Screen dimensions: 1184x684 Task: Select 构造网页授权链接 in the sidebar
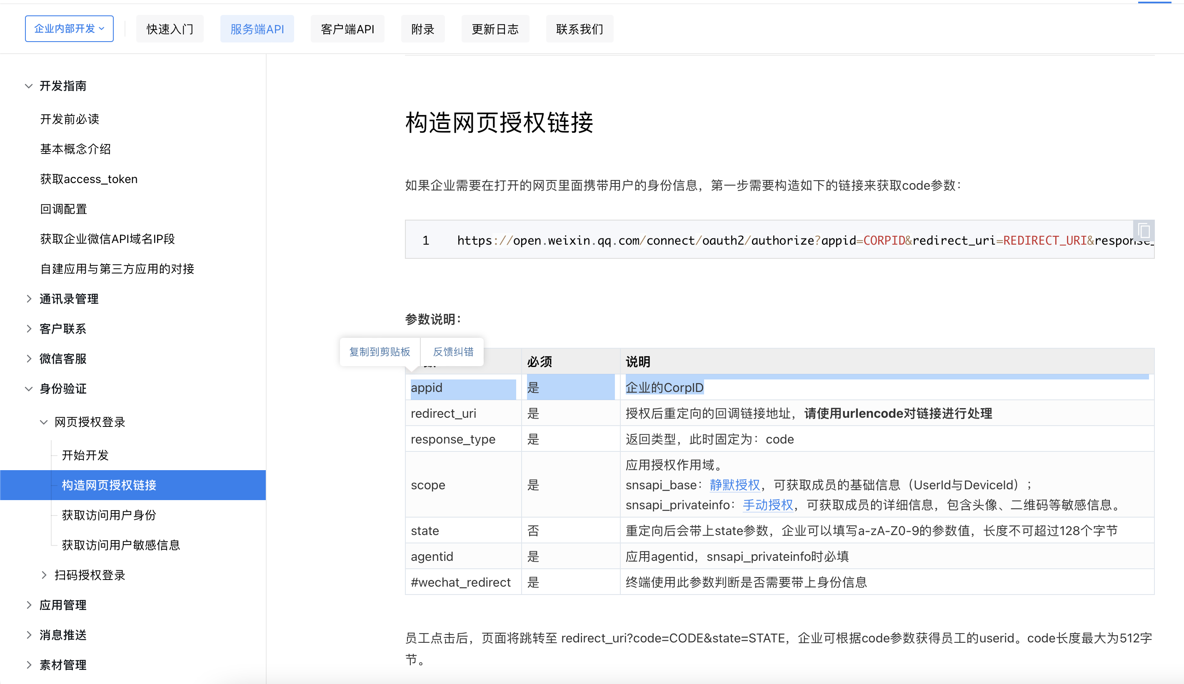click(x=133, y=485)
